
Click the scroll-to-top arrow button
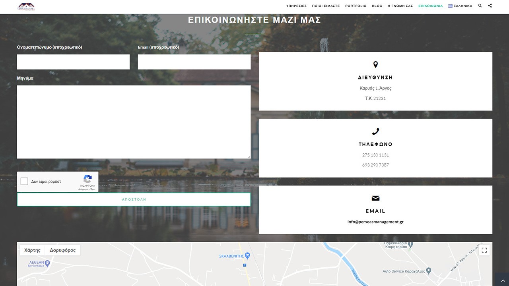point(502,279)
